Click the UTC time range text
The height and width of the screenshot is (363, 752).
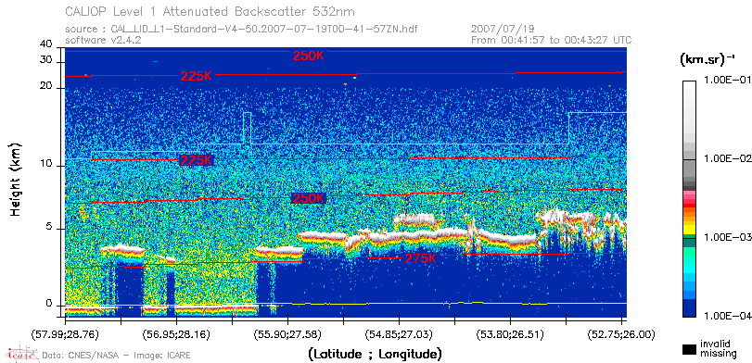pyautogui.click(x=552, y=40)
